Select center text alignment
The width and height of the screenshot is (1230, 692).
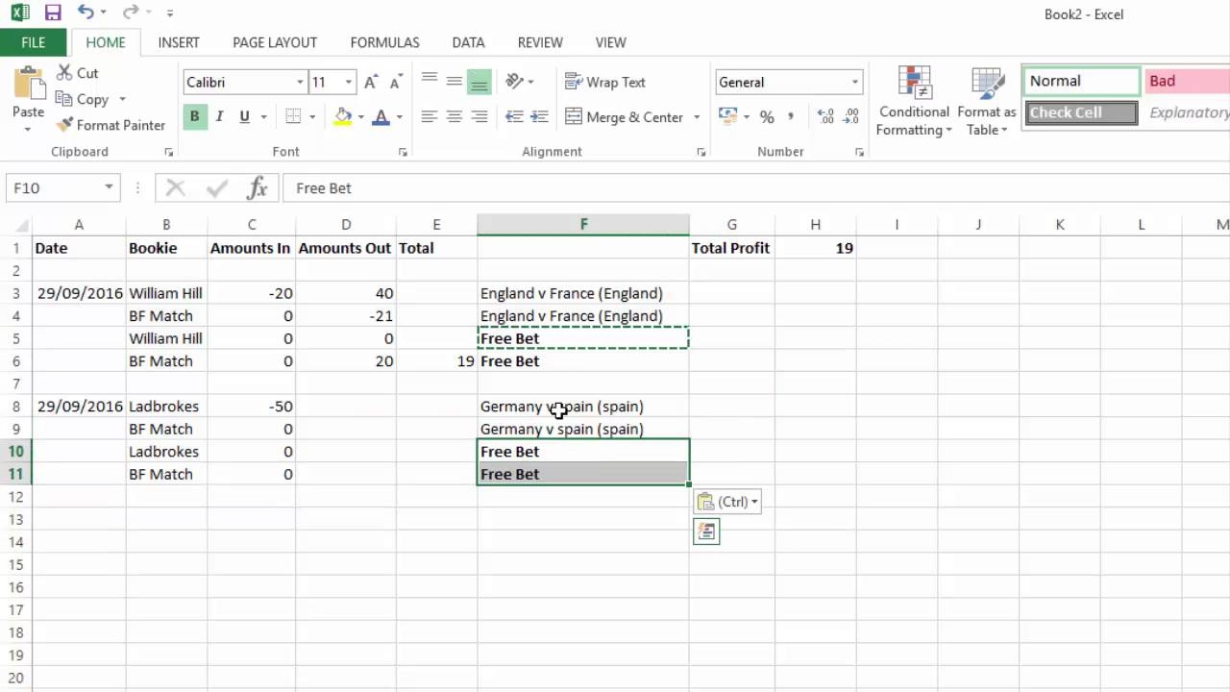pyautogui.click(x=454, y=116)
